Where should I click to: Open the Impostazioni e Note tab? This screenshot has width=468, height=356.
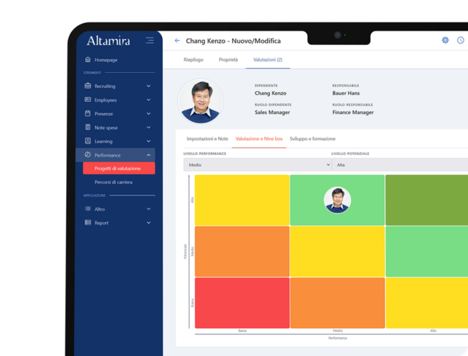[x=208, y=139]
